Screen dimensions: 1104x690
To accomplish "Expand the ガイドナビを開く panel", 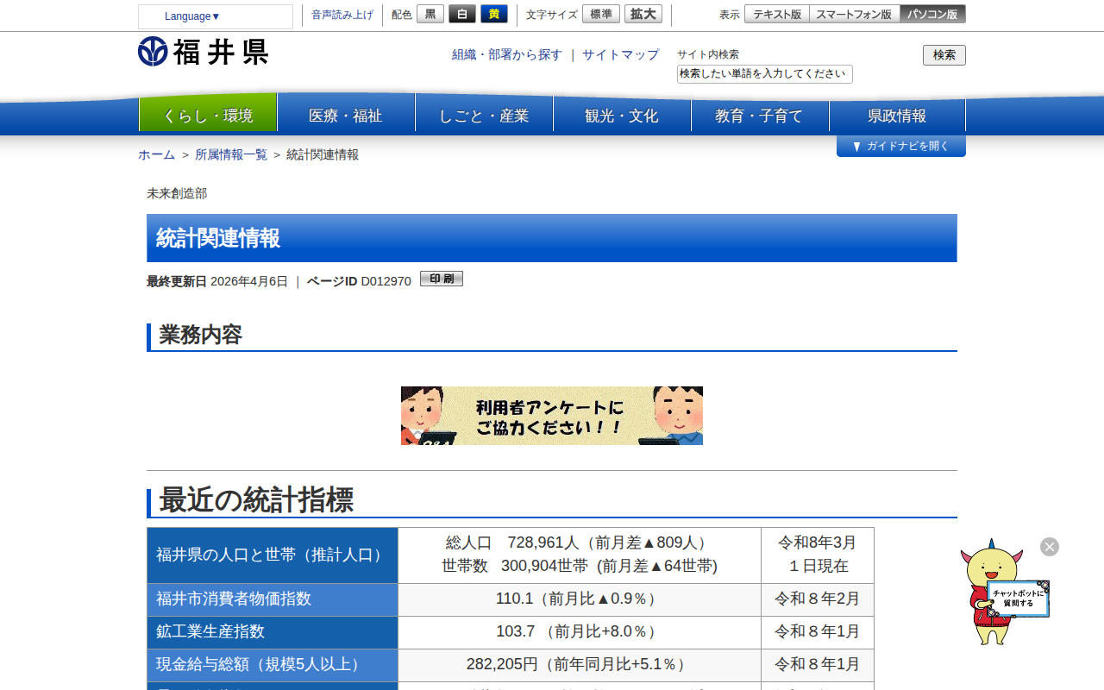I will pyautogui.click(x=900, y=146).
